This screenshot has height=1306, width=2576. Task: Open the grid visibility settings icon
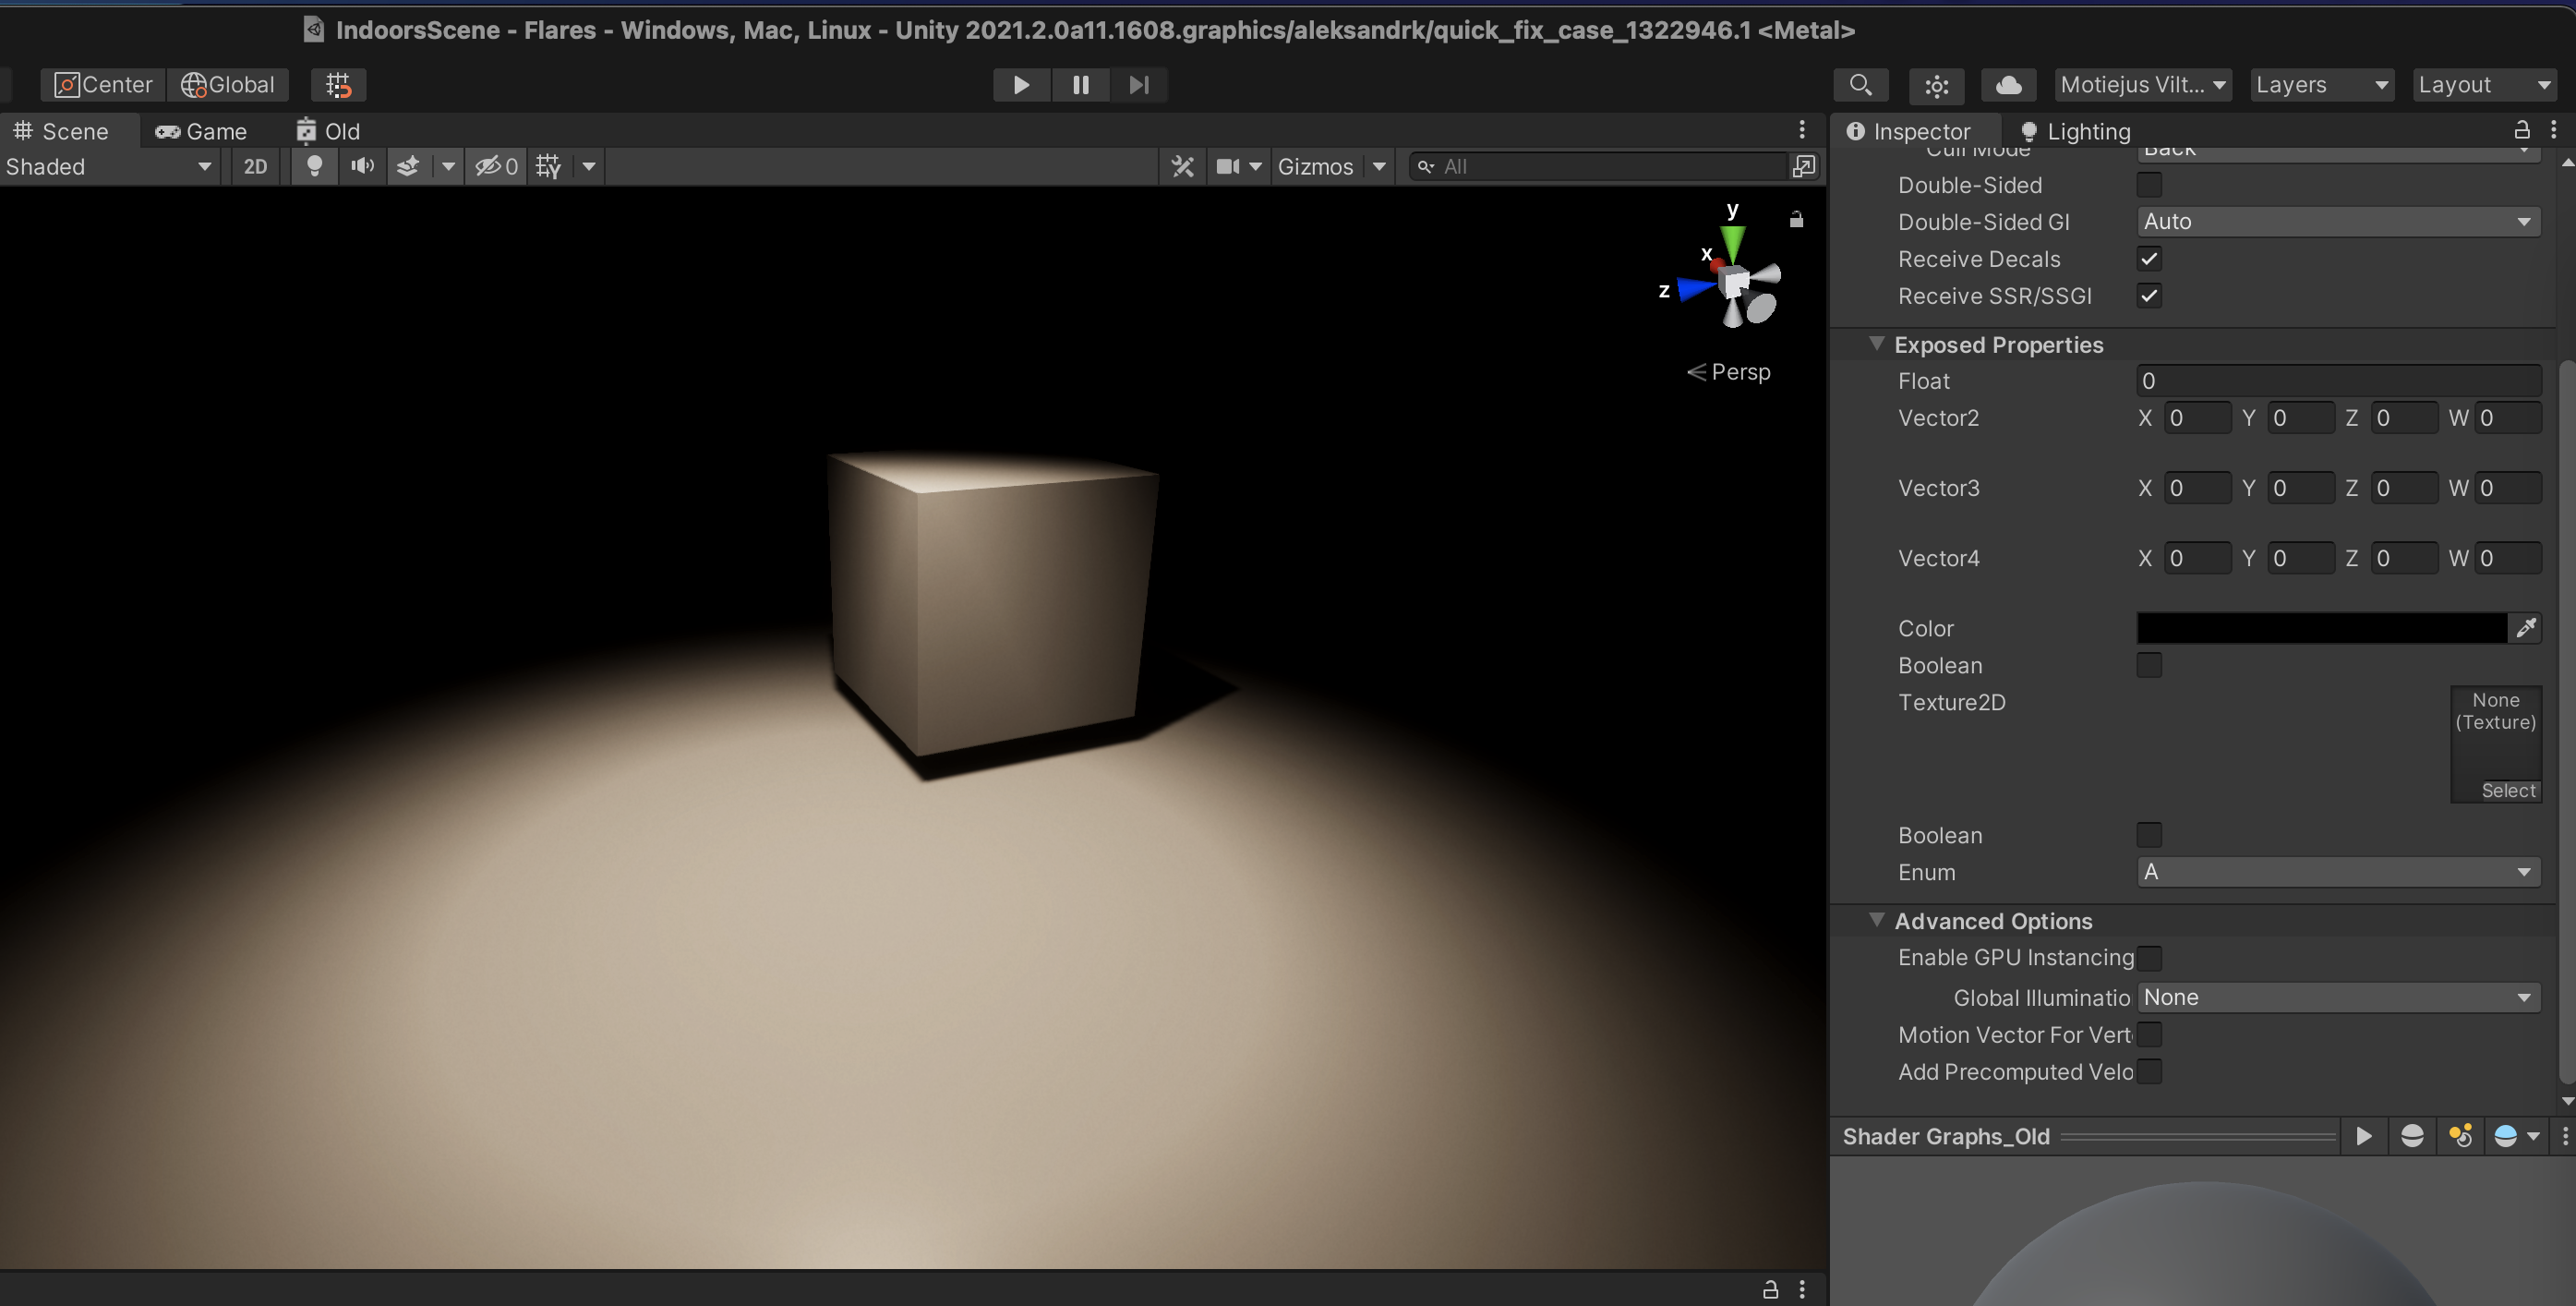(547, 166)
